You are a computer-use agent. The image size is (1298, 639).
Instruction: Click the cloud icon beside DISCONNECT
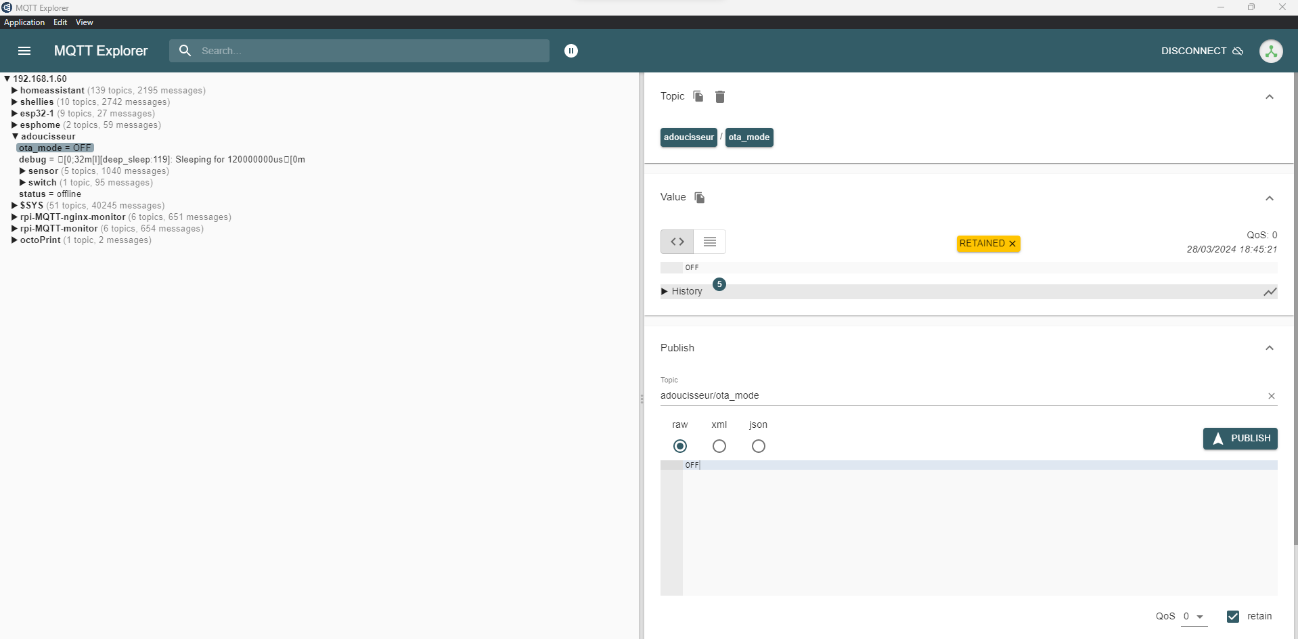point(1238,51)
